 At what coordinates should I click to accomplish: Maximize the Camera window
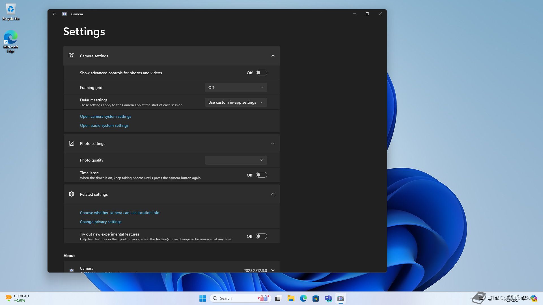[367, 14]
